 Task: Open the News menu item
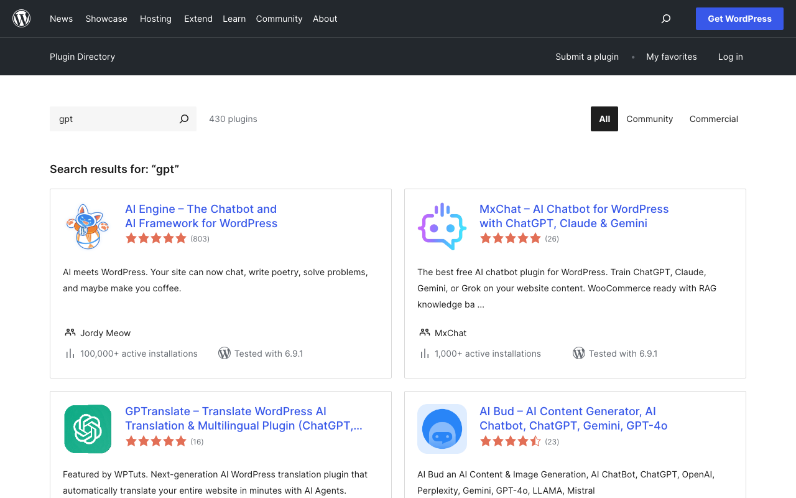62,19
